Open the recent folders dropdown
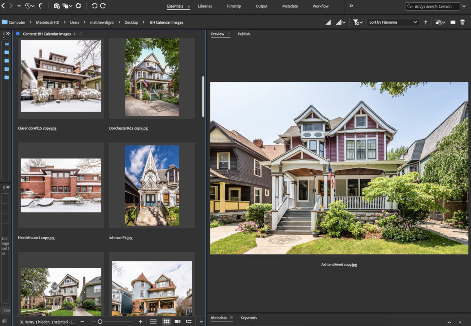The image size is (471, 326). [440, 22]
